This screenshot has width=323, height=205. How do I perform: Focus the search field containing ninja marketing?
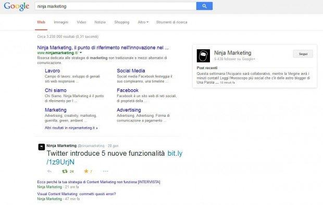point(116,6)
